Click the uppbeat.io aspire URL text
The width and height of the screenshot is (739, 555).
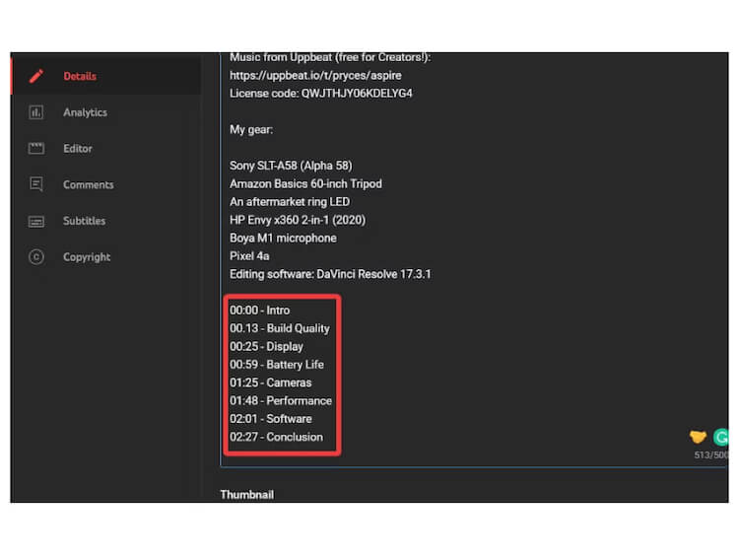[x=315, y=76]
